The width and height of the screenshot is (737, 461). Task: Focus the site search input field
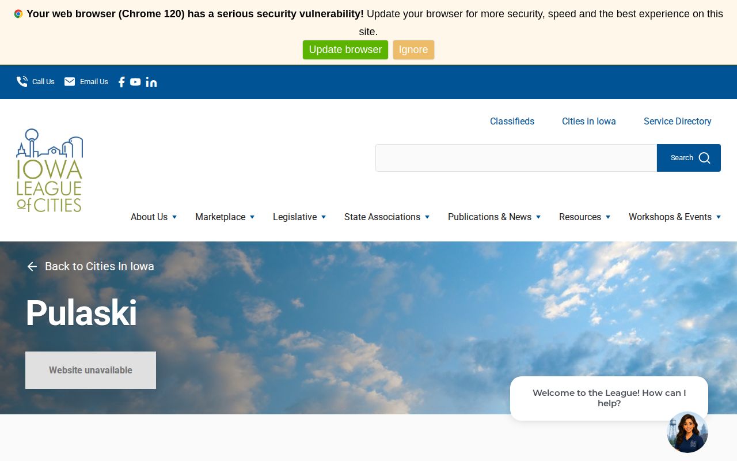click(516, 158)
